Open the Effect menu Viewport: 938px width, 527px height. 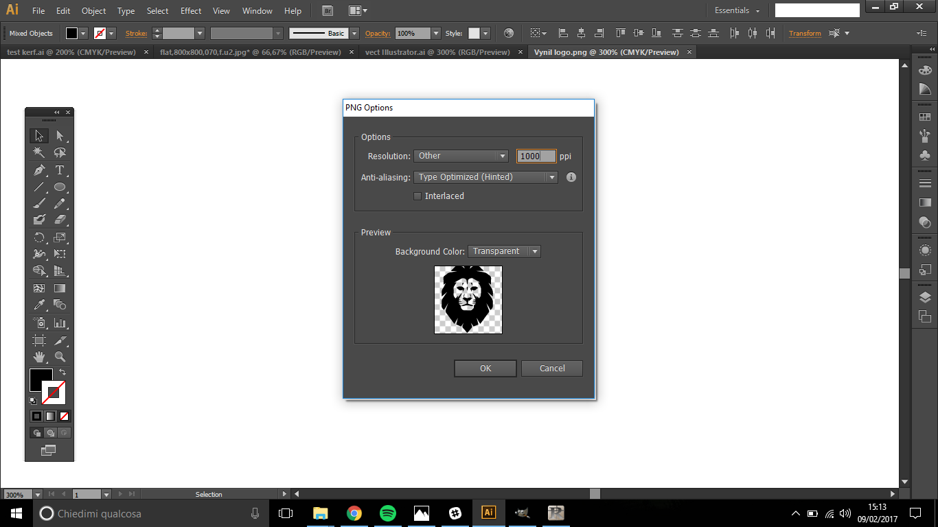pyautogui.click(x=191, y=11)
